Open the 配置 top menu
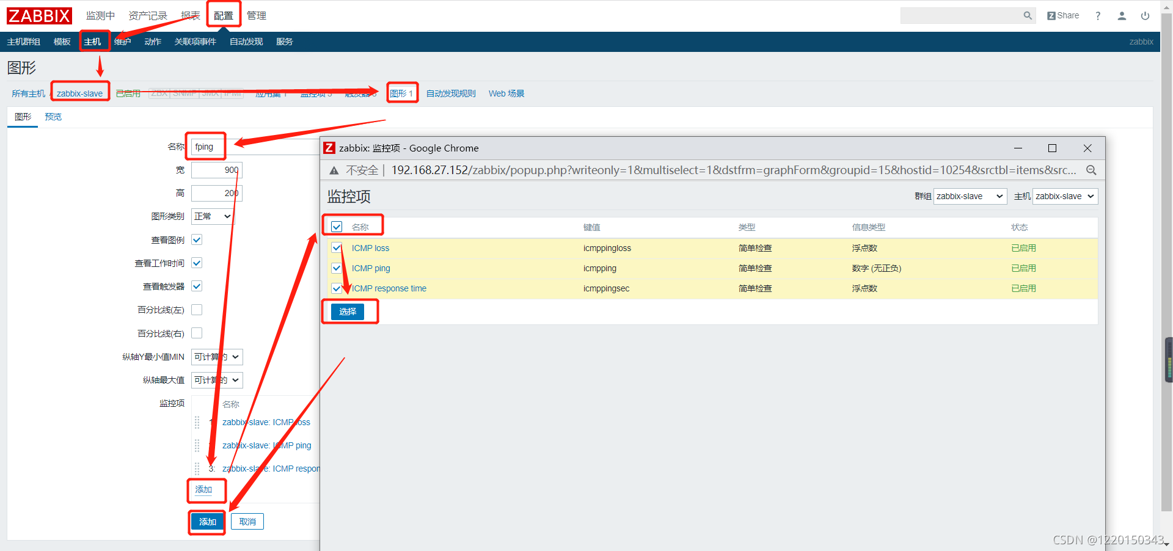The image size is (1173, 551). (x=224, y=16)
